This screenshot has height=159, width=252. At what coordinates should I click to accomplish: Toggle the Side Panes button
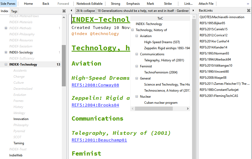pyautogui.click(x=8, y=4)
